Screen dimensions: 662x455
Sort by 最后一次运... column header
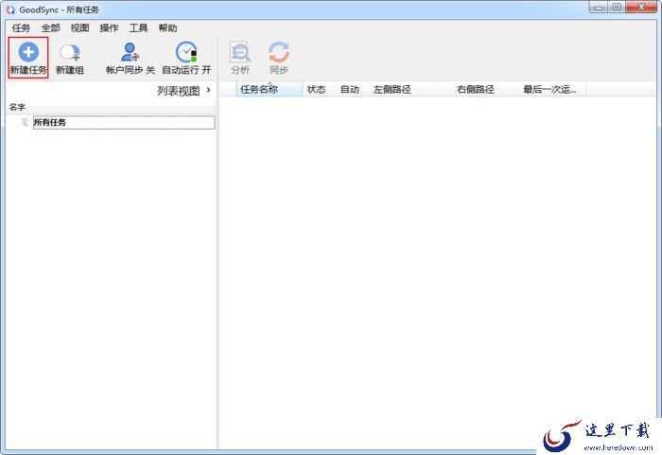[552, 89]
